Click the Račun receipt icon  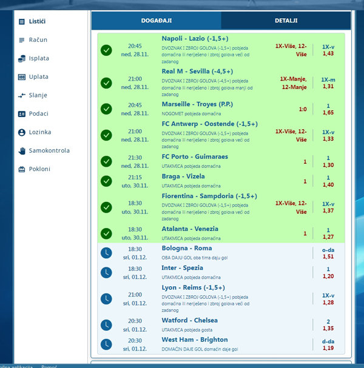[22, 40]
